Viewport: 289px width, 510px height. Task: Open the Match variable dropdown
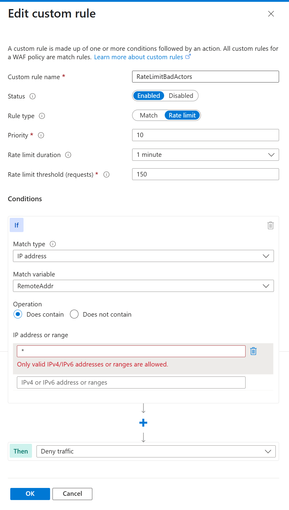coord(143,286)
